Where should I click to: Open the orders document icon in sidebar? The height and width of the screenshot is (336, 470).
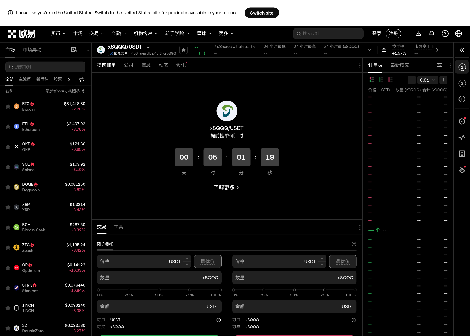coord(462,154)
